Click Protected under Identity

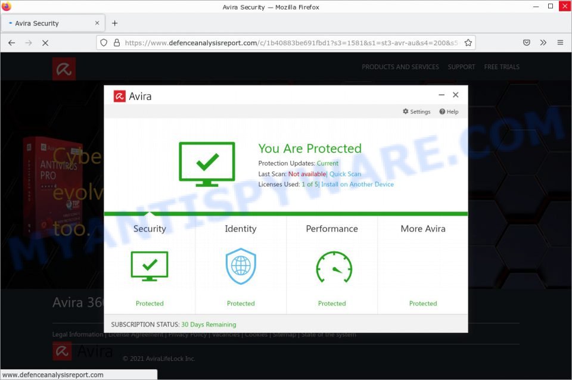241,303
